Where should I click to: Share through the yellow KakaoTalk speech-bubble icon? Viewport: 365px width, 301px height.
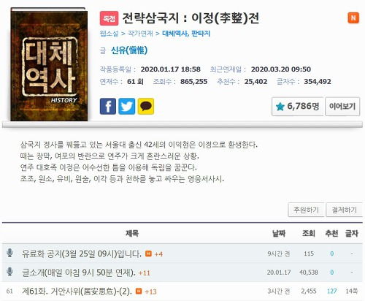click(146, 106)
